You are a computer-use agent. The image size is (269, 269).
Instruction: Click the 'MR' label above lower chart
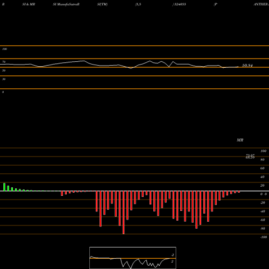(x=240, y=140)
